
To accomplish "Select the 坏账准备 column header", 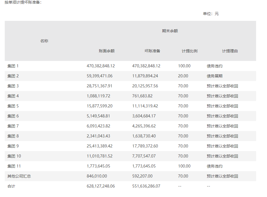I will (x=152, y=51).
